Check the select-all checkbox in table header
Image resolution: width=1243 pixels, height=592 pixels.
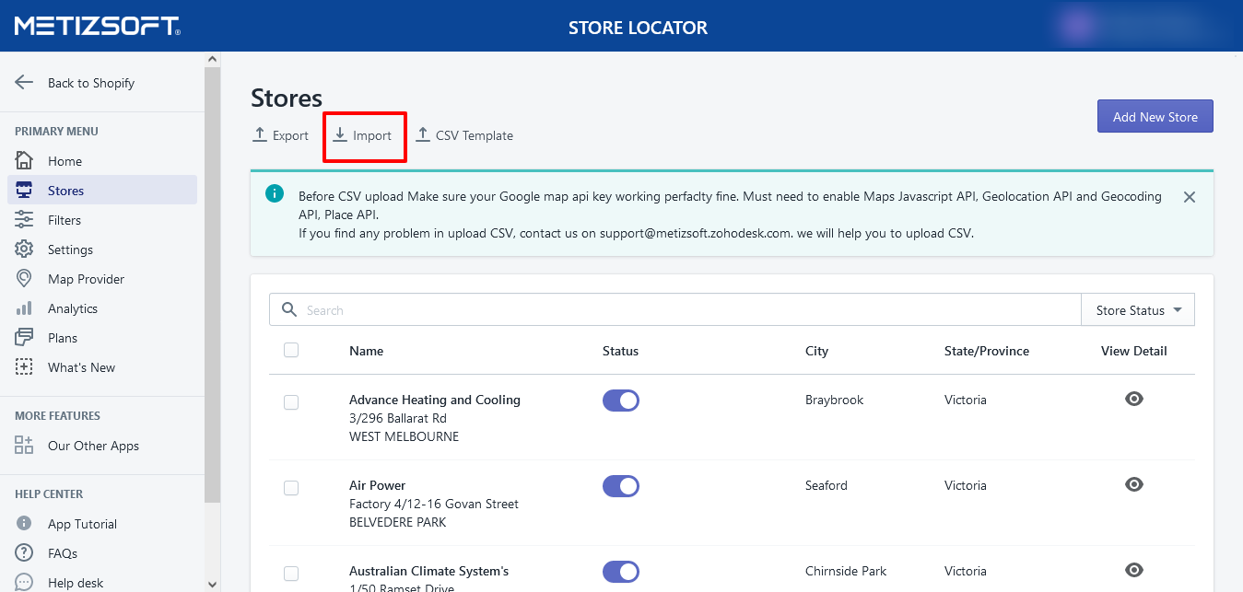(x=291, y=350)
